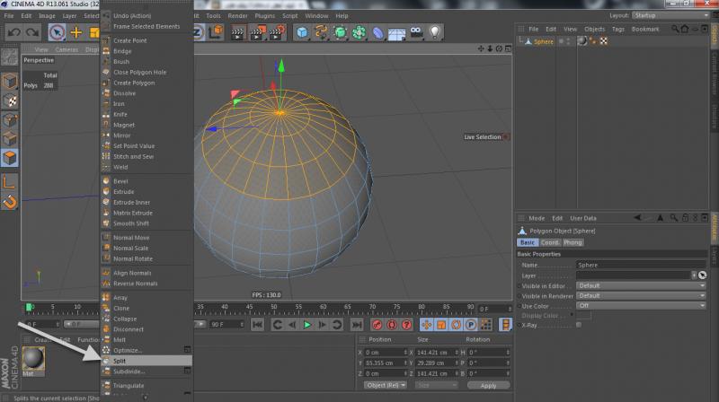Image resolution: width=719 pixels, height=402 pixels.
Task: Open the Layout Startup dropdown
Action: (x=669, y=15)
